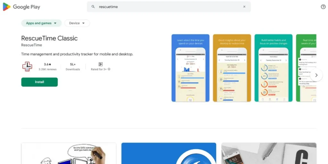The height and width of the screenshot is (164, 328).
Task: Install RescueTime Classic
Action: click(39, 82)
